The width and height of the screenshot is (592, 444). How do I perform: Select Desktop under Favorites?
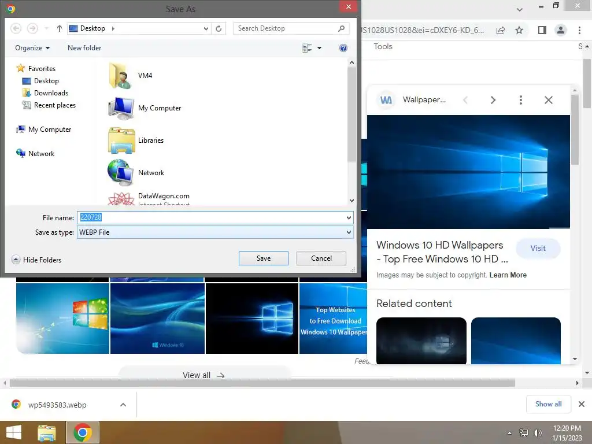[41, 81]
